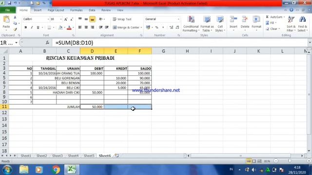The image size is (312, 175).
Task: Increase font size with Grow Font icon
Action: pos(66,19)
